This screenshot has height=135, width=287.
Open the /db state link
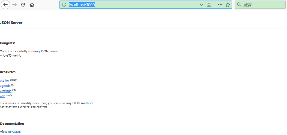pos(2,96)
